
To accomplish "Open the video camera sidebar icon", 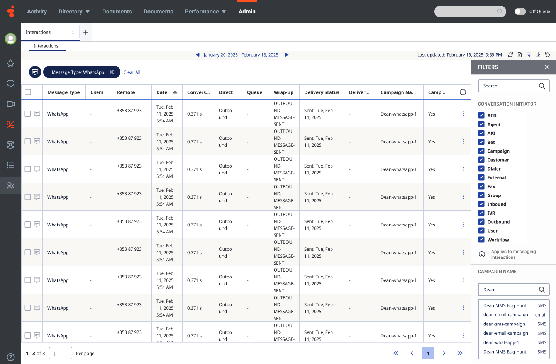I will coord(10,104).
